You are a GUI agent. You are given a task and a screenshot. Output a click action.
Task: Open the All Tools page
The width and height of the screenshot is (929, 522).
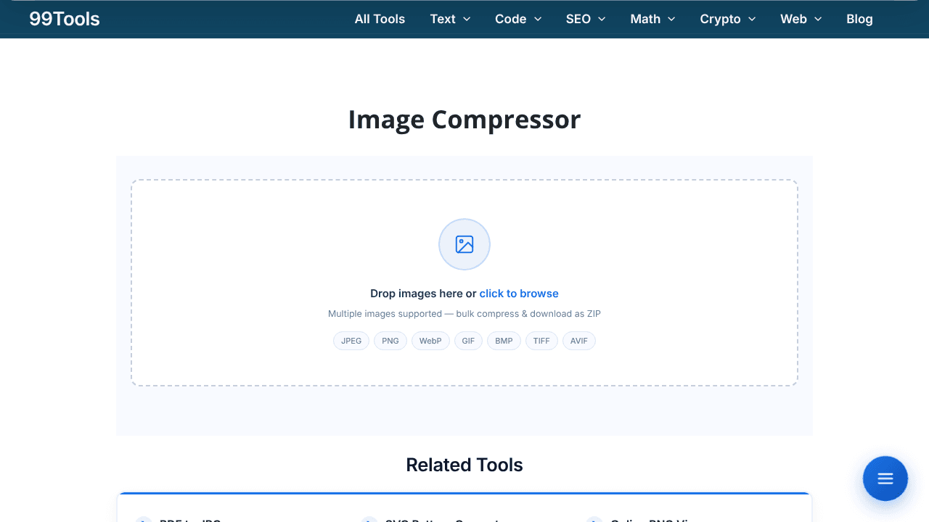coord(380,19)
